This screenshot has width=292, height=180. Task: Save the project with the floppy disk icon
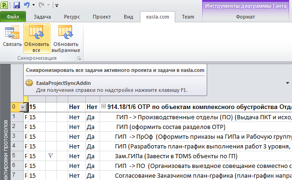[17, 5]
